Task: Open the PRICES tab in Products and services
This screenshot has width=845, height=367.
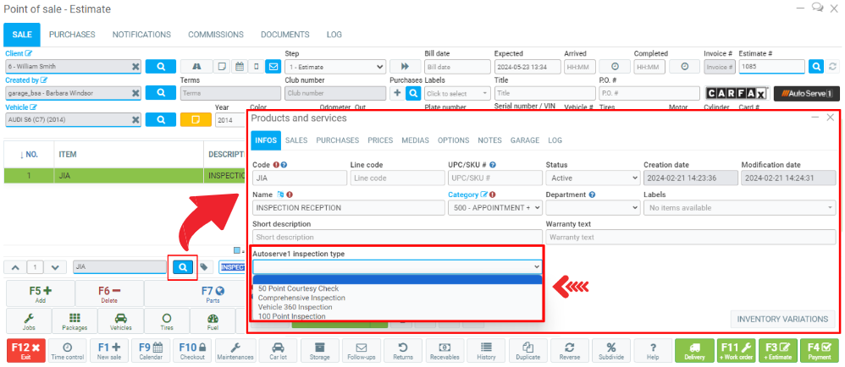Action: coord(380,140)
